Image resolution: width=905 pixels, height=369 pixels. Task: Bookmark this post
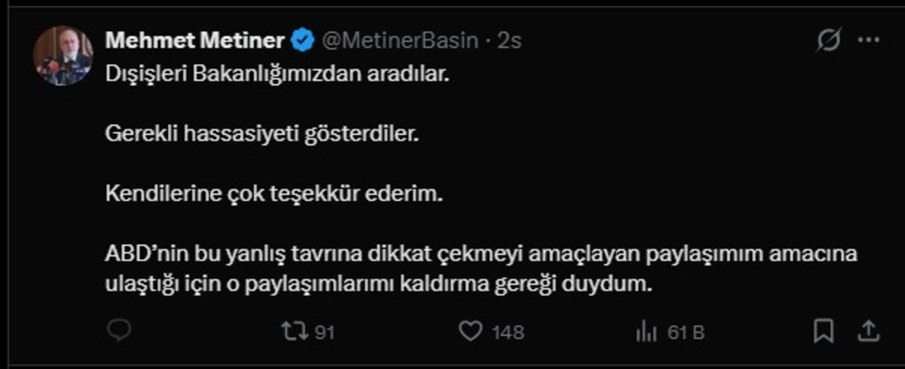(823, 331)
